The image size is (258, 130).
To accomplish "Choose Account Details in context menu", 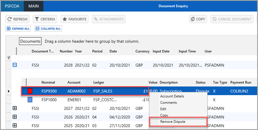I will (172, 96).
